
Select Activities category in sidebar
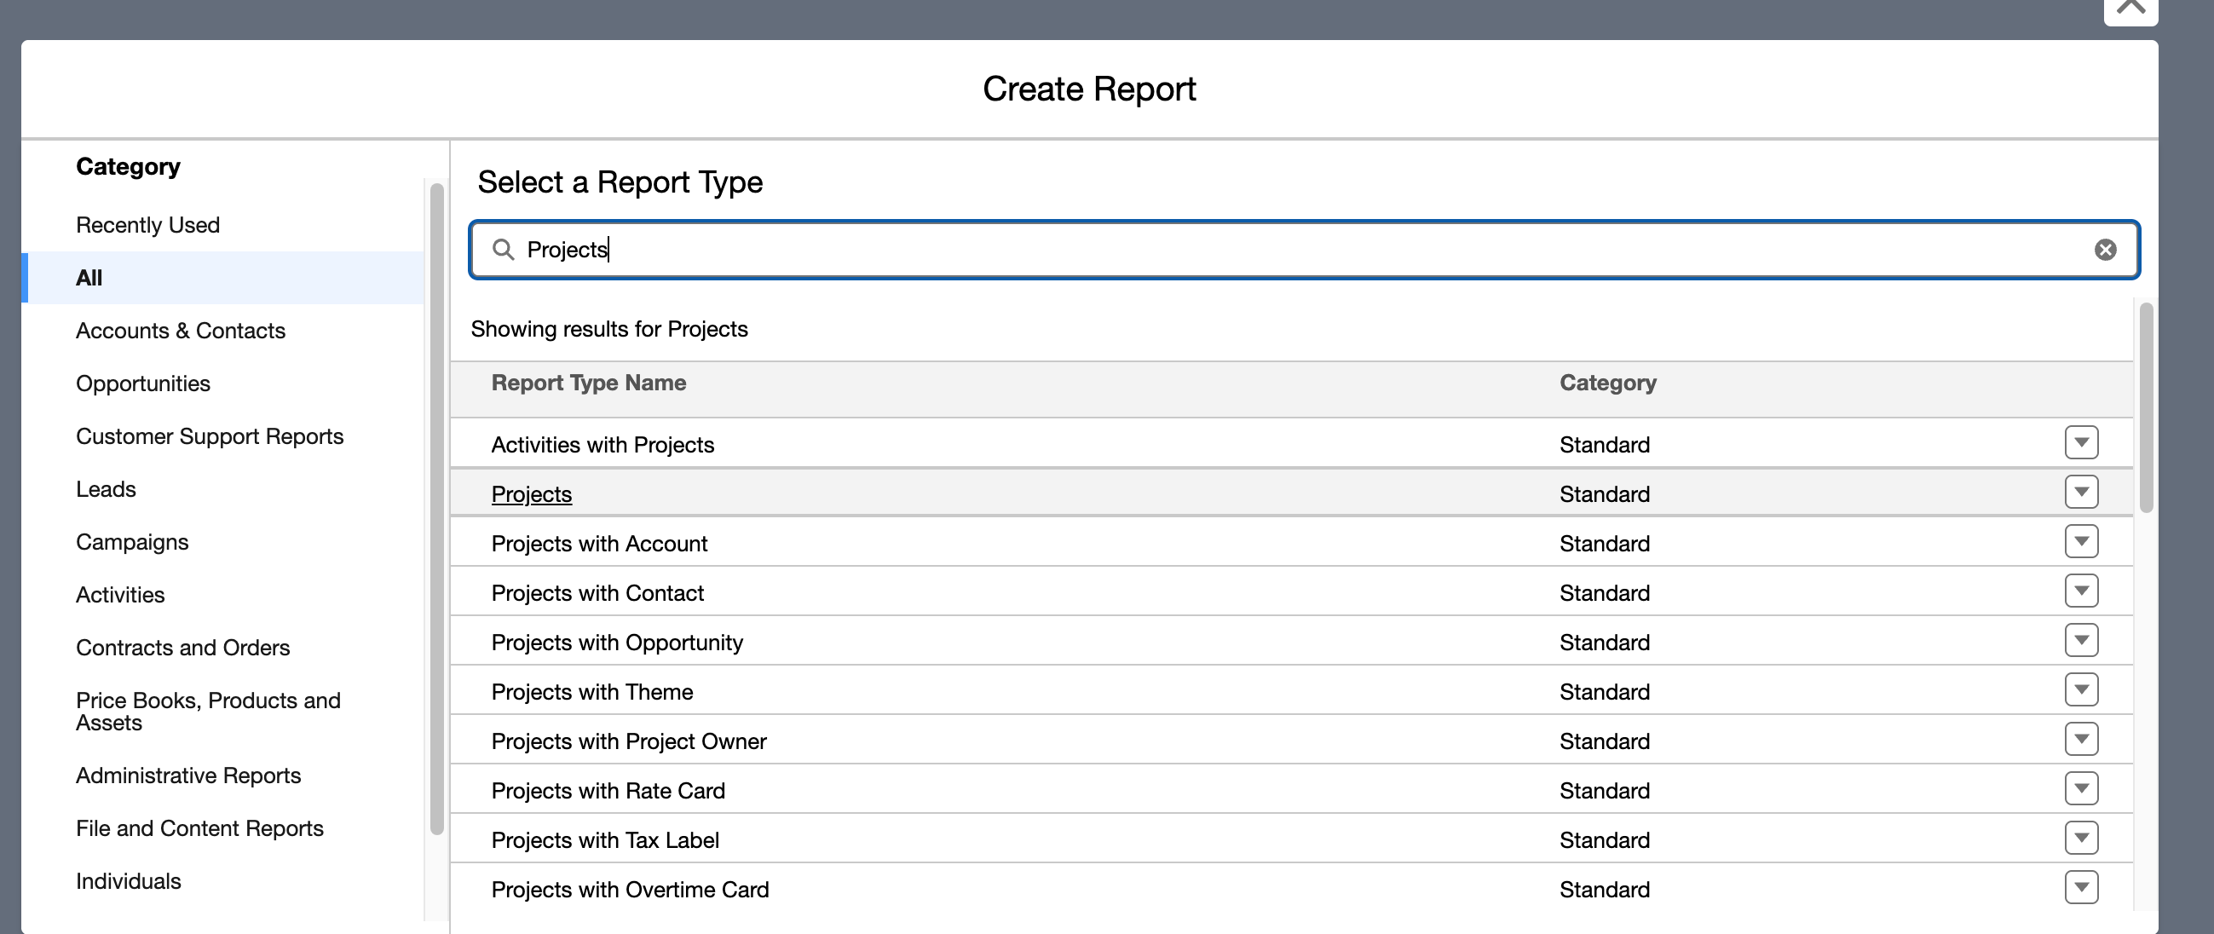(x=120, y=595)
